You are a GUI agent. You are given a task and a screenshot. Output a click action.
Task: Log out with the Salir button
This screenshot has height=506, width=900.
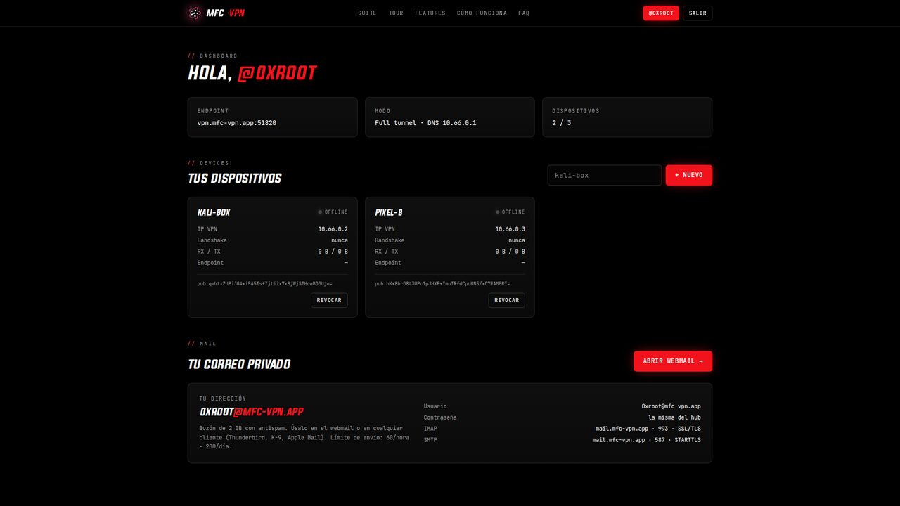coord(697,13)
